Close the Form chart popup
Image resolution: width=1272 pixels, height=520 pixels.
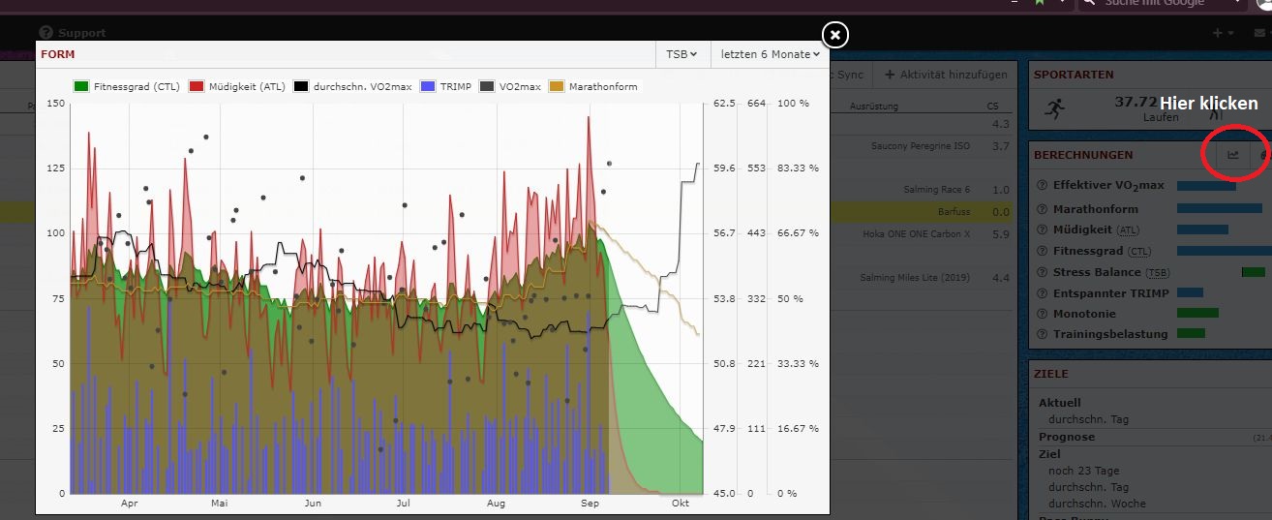834,36
